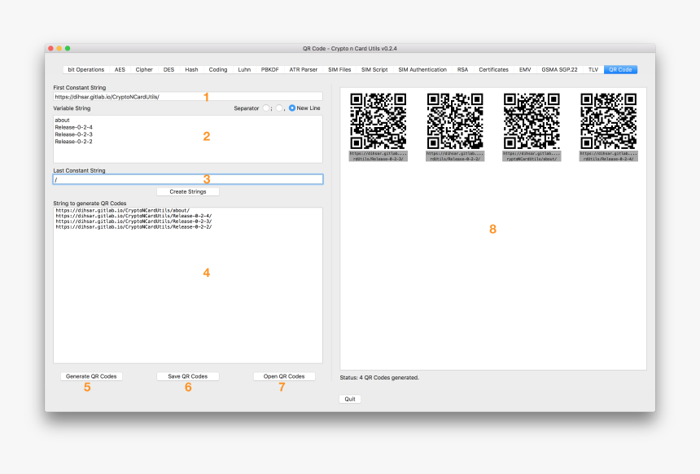The image size is (700, 474).
Task: Select the Release-0-2-4 QR code thumbnail
Action: pyautogui.click(x=609, y=127)
